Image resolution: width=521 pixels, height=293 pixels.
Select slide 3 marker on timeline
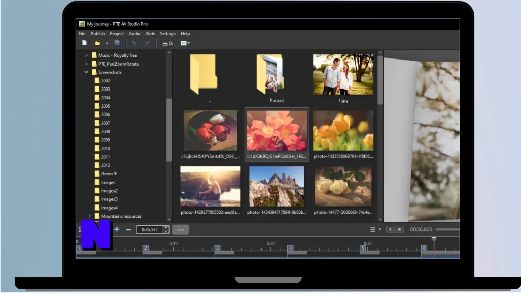(x=217, y=248)
